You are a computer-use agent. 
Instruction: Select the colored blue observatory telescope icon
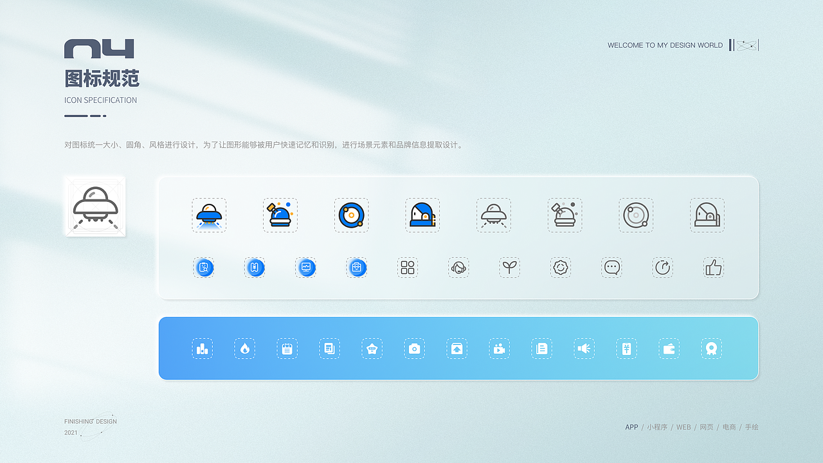click(280, 215)
